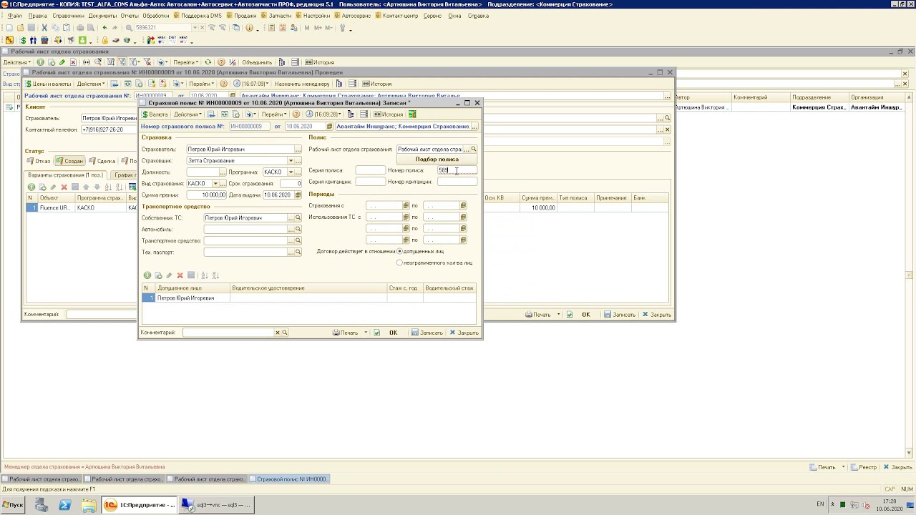Click the magnifier icon beside the Тех. паспорт field
Image resolution: width=916 pixels, height=515 pixels.
[x=298, y=252]
